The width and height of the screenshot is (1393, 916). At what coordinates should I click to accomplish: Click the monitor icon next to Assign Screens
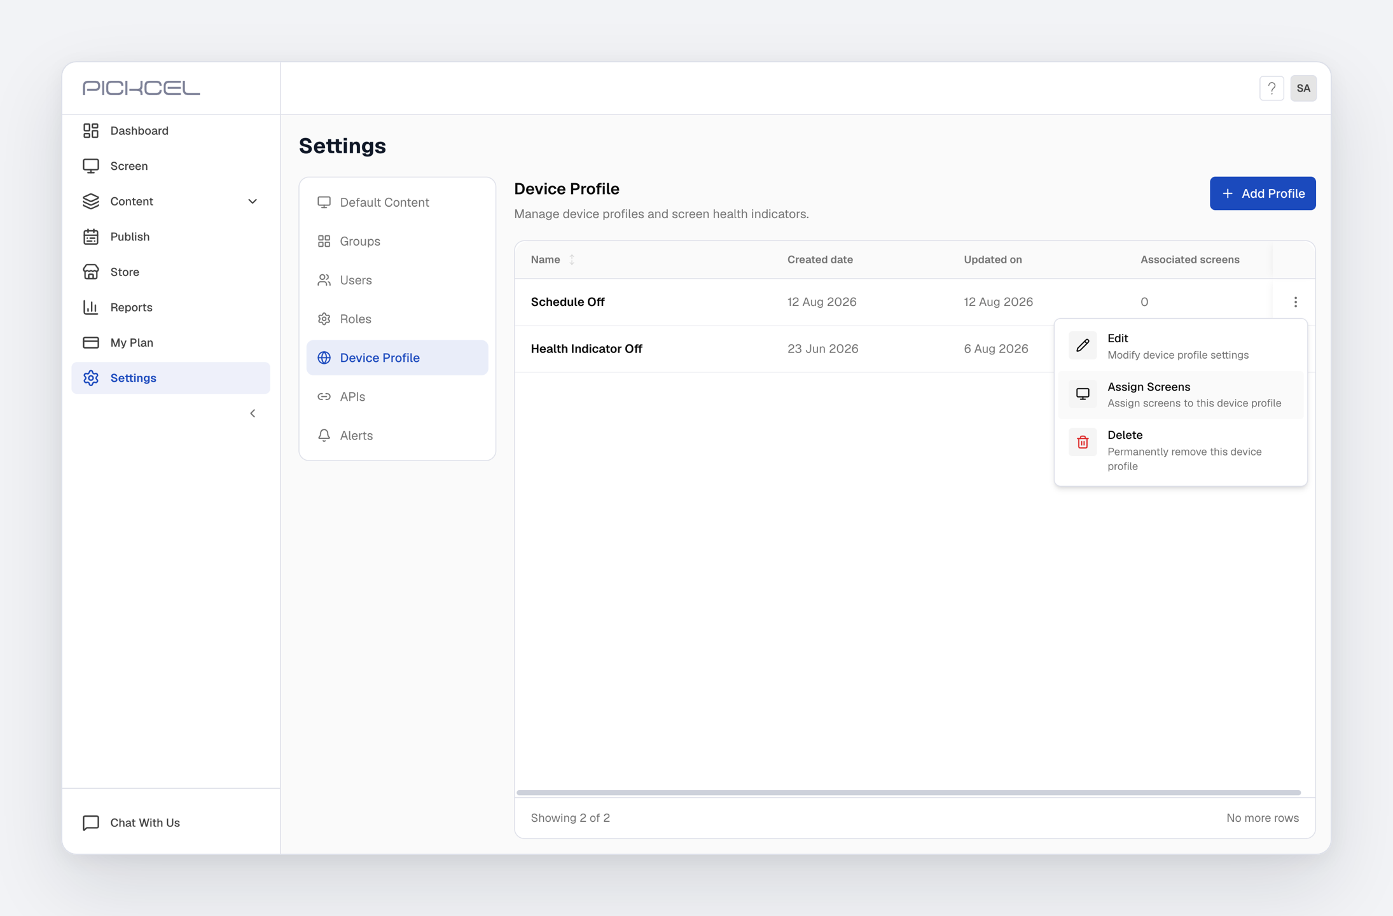tap(1083, 394)
